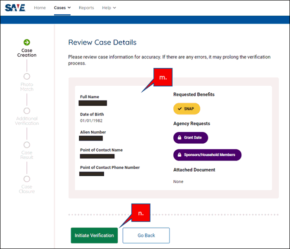Click the Full Name label

tap(89, 97)
